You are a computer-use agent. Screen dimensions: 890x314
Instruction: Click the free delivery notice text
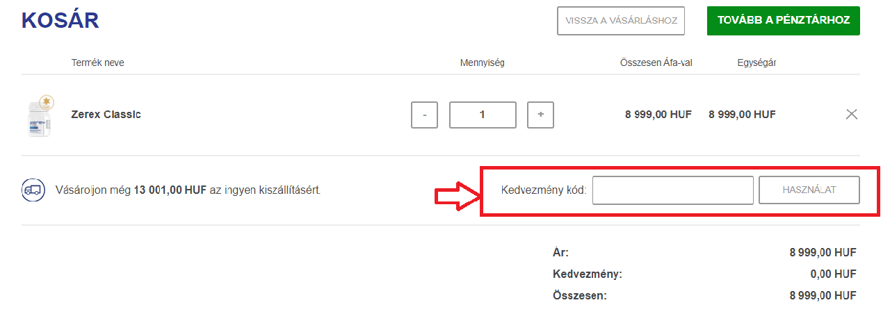tap(188, 190)
